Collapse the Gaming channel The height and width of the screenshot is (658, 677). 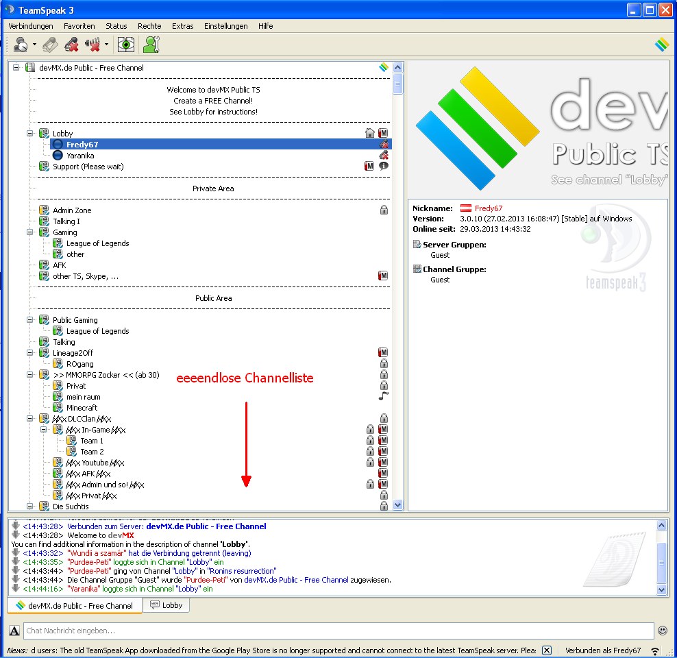click(x=29, y=232)
